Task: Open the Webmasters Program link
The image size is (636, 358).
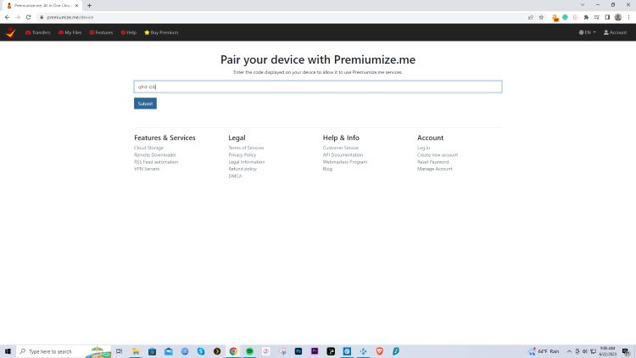Action: 345,161
